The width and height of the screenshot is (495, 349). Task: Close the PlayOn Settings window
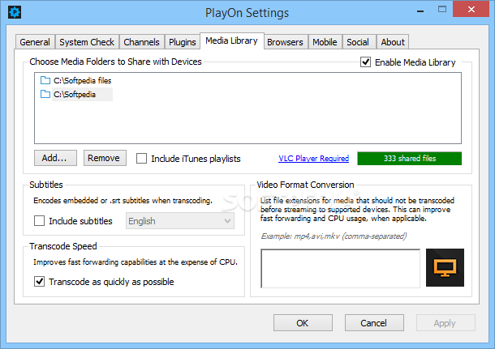point(471,9)
